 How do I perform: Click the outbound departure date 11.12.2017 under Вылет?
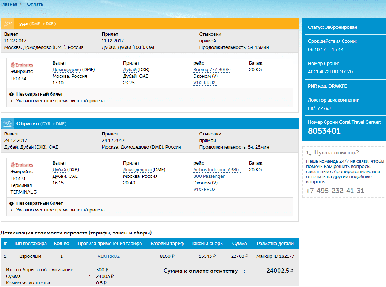pos(15,41)
